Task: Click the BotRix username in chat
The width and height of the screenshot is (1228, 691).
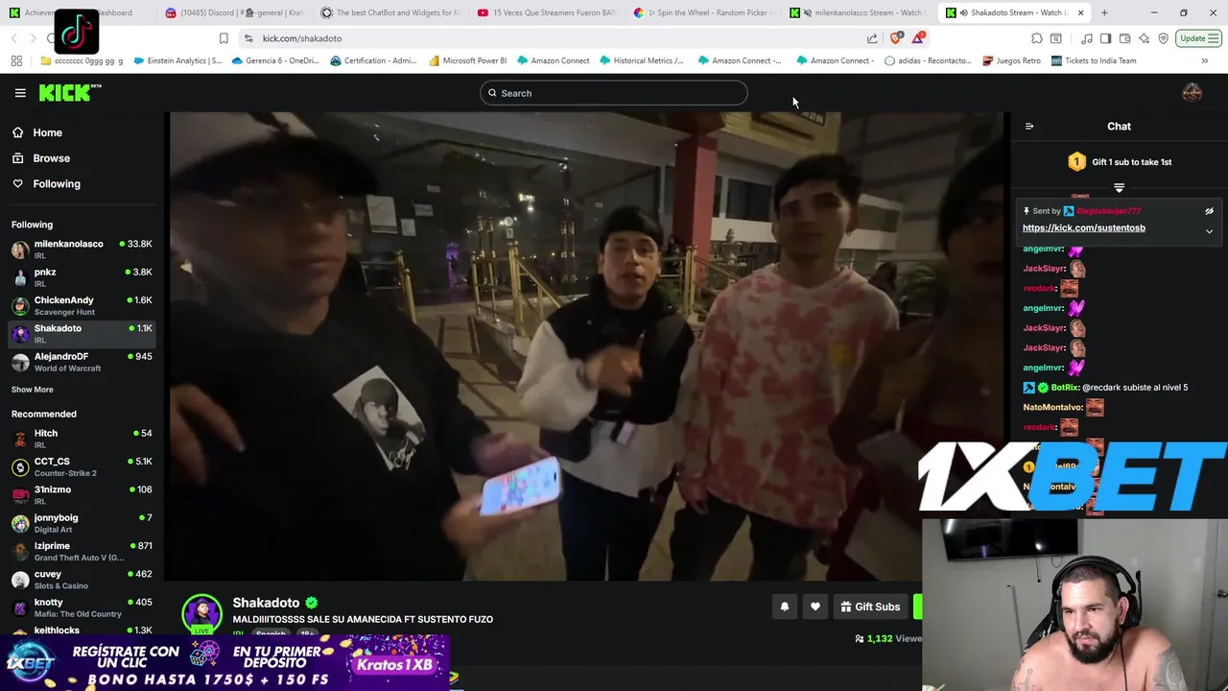Action: (x=1065, y=388)
